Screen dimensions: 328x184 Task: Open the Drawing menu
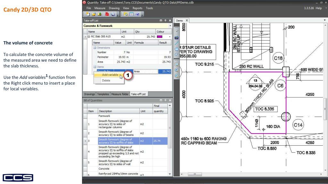[114, 8]
